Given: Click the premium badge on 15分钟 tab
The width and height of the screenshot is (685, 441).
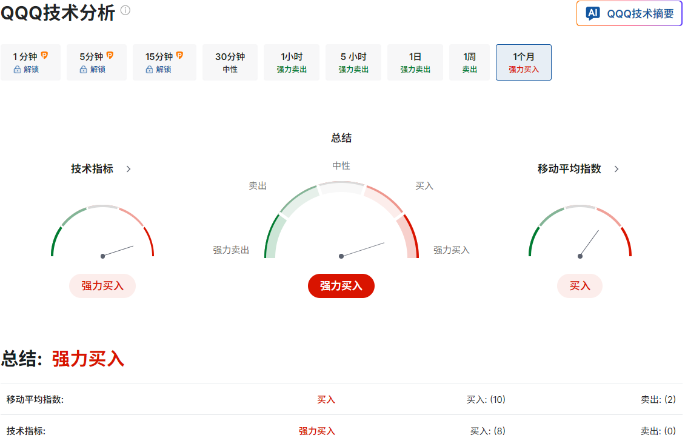Looking at the screenshot, I should 180,55.
